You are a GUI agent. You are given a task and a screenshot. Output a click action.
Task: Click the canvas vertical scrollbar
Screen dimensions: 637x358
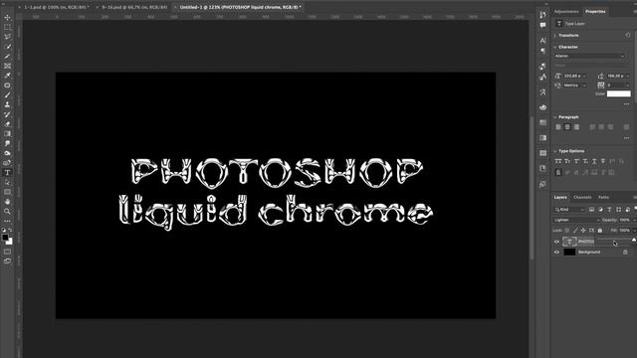pos(531,188)
